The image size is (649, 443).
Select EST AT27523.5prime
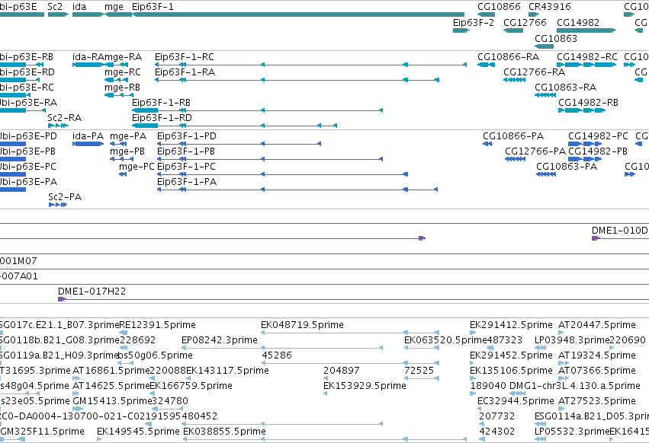597,401
